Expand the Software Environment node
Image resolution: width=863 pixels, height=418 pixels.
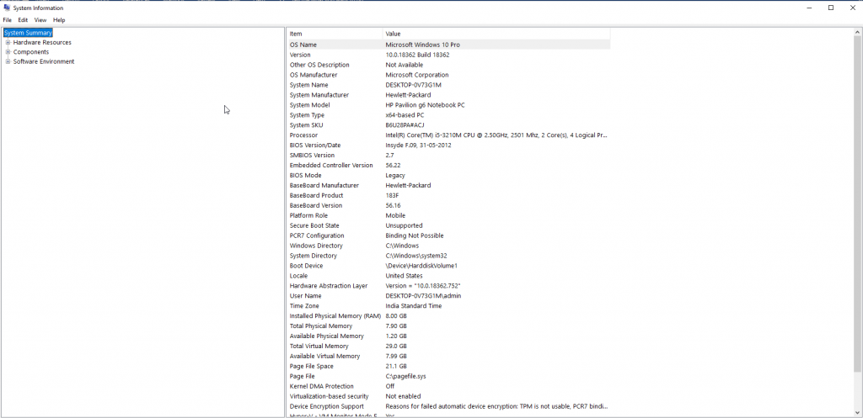(8, 61)
